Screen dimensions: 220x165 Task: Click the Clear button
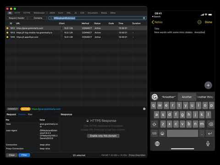click(12, 155)
